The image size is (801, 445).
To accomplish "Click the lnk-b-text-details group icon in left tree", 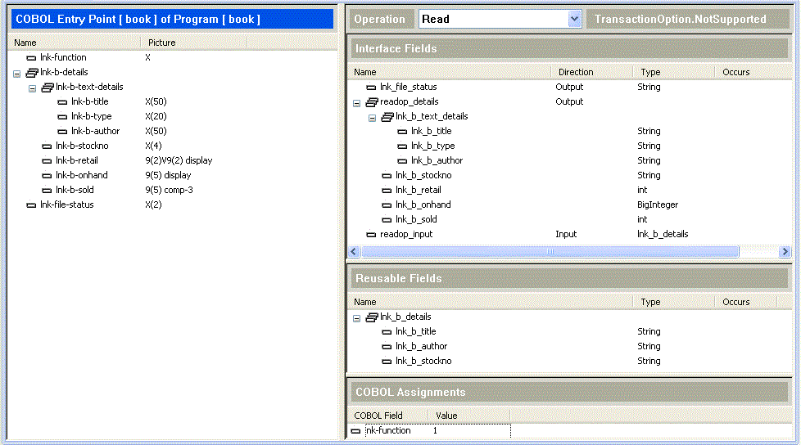I will pos(47,88).
